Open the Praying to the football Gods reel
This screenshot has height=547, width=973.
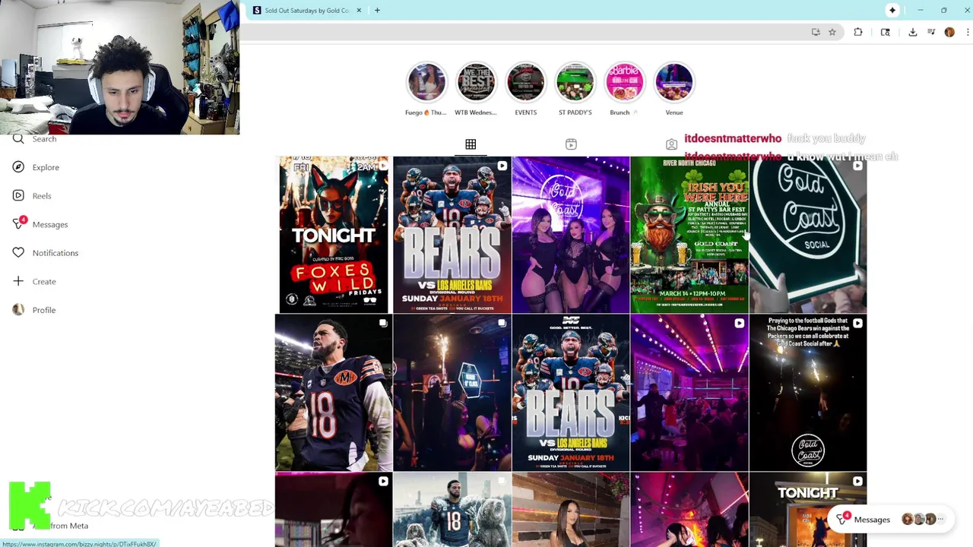[x=807, y=393]
